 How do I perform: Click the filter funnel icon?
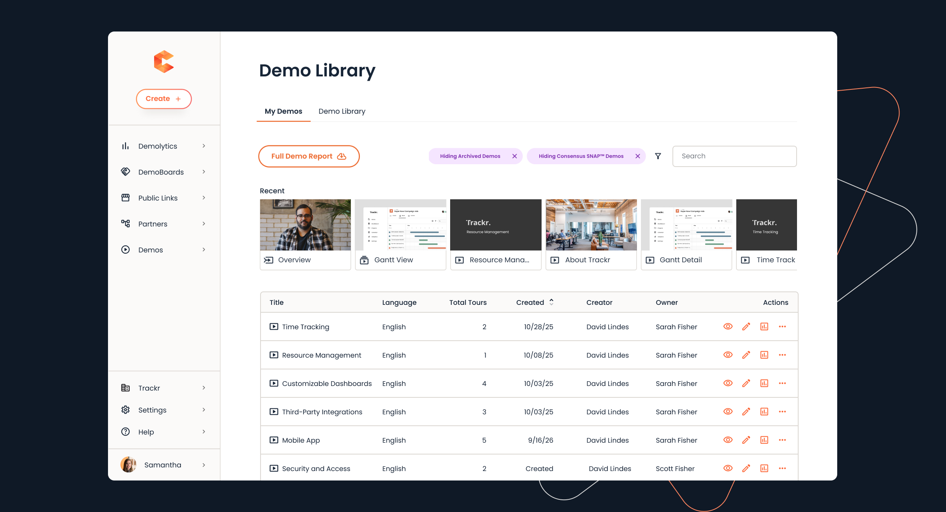658,156
